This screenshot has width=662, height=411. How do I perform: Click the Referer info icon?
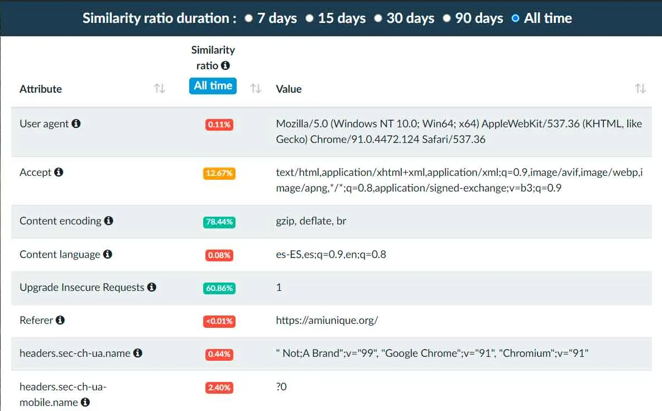tap(60, 320)
